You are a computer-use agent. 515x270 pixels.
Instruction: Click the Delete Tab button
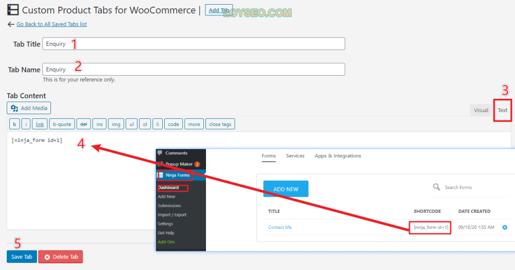60,257
